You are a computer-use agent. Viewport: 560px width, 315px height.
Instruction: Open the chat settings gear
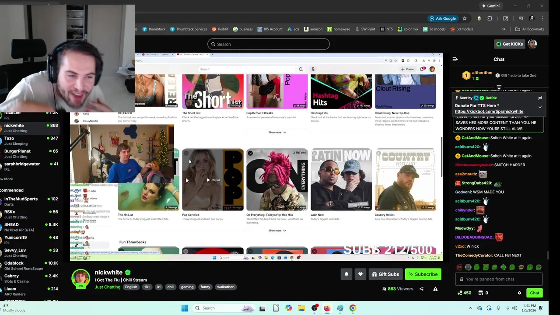click(519, 293)
